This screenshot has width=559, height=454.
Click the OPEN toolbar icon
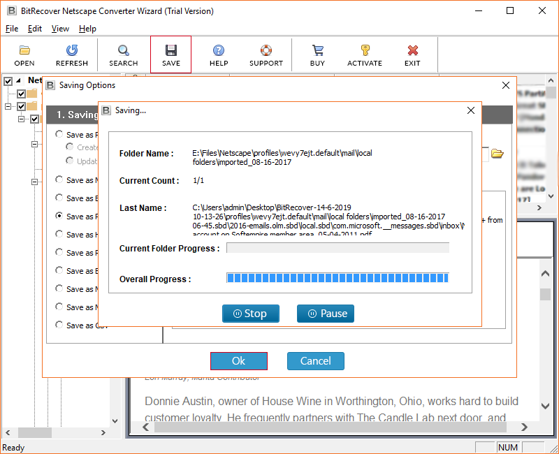click(x=24, y=50)
